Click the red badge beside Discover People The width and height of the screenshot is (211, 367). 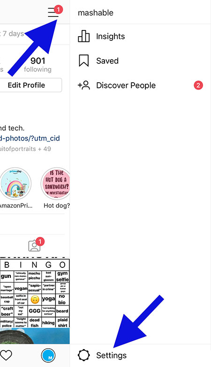pyautogui.click(x=198, y=85)
